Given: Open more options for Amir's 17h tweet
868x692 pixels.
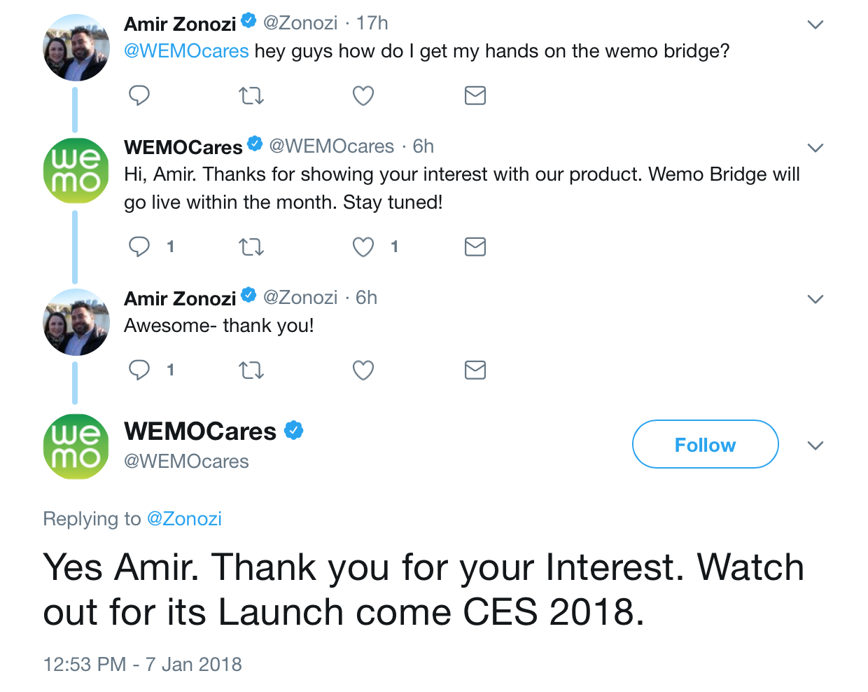Looking at the screenshot, I should [815, 25].
